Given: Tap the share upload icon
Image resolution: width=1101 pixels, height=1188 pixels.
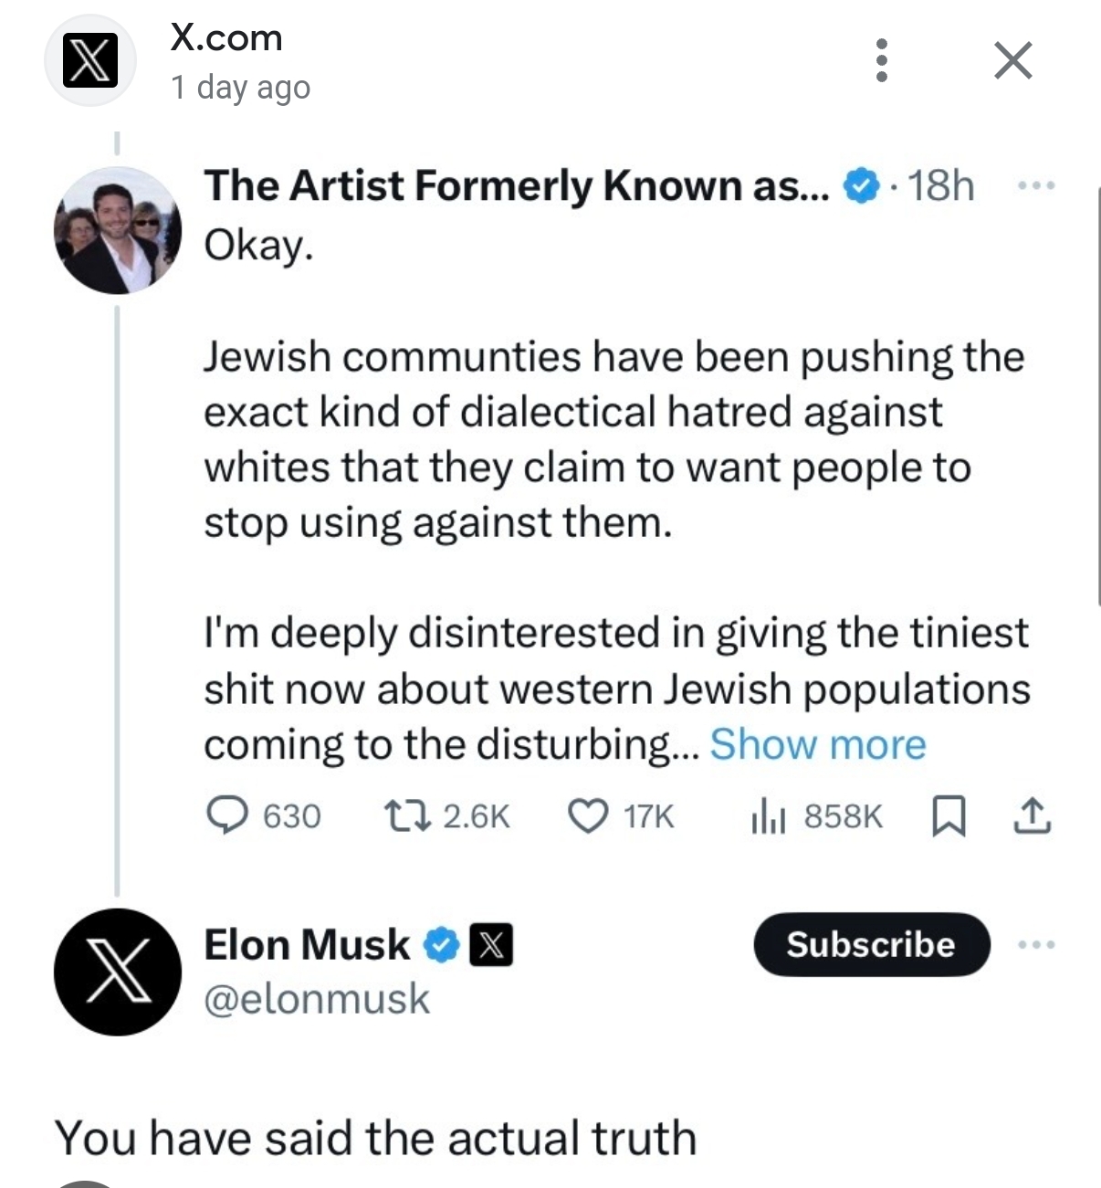Looking at the screenshot, I should point(1032,815).
